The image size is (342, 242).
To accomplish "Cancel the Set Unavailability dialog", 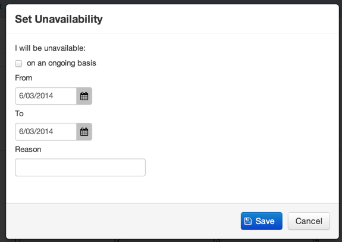I will (x=309, y=221).
